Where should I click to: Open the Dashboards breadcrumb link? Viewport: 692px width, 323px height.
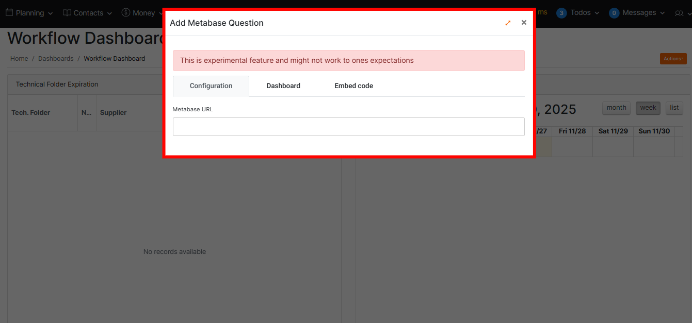coord(56,59)
